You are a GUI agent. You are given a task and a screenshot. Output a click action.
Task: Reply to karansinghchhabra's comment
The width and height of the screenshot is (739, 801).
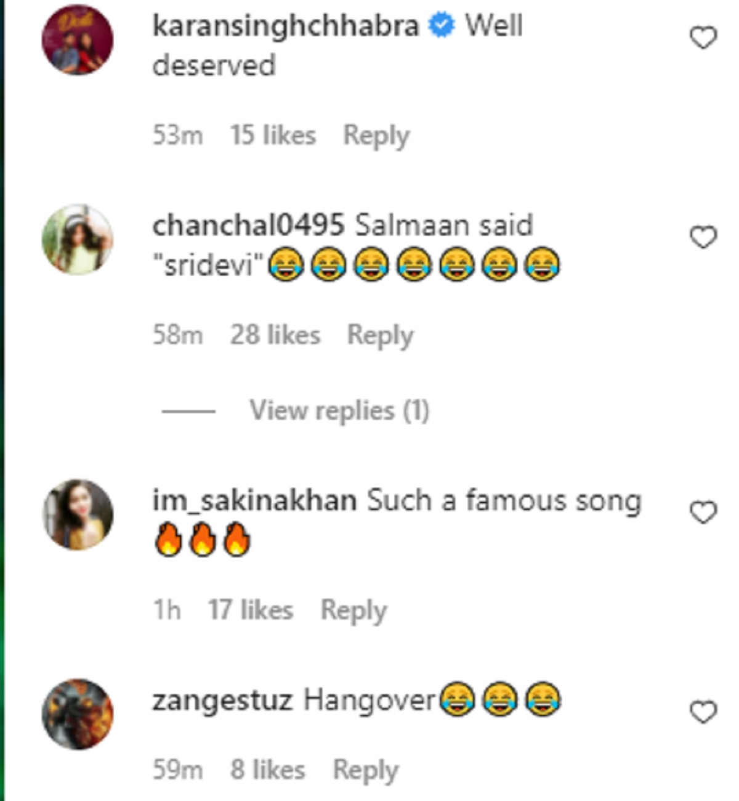point(376,136)
